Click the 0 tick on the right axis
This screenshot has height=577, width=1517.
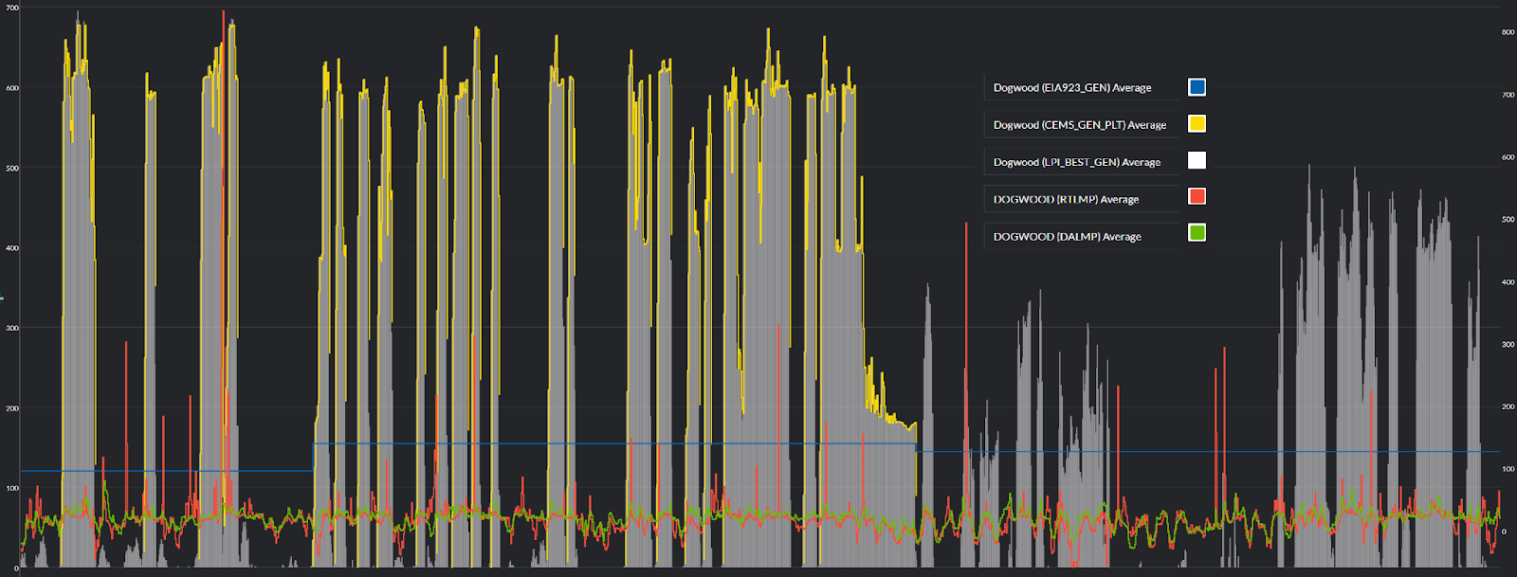click(1505, 532)
